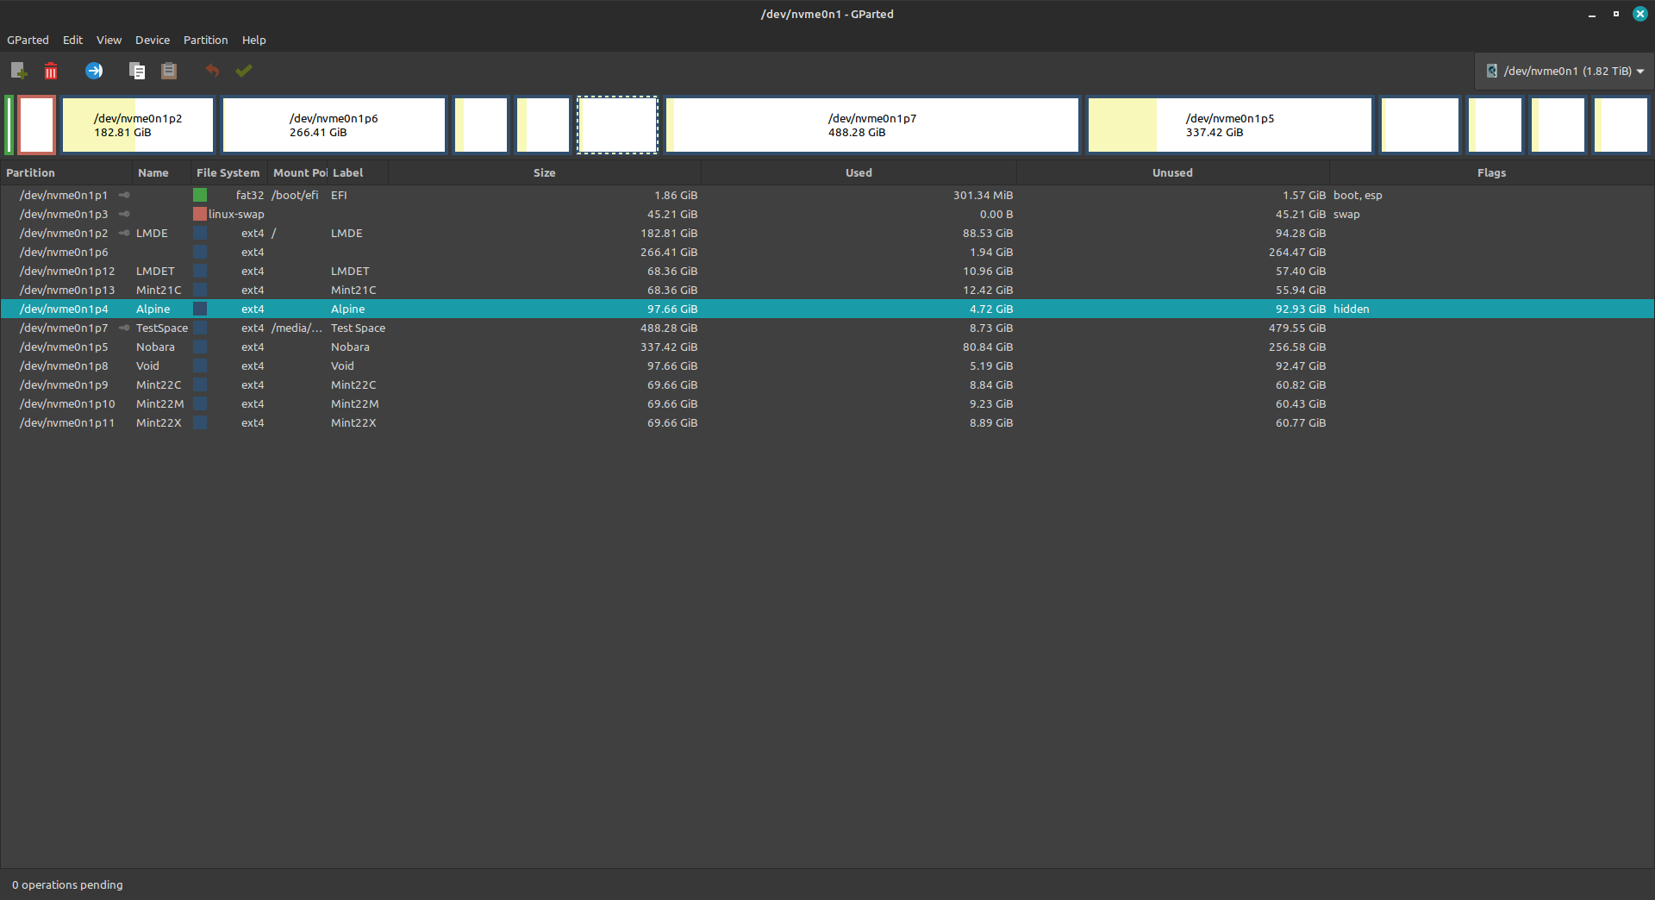Open the View menu
Image resolution: width=1655 pixels, height=900 pixels.
pyautogui.click(x=109, y=40)
